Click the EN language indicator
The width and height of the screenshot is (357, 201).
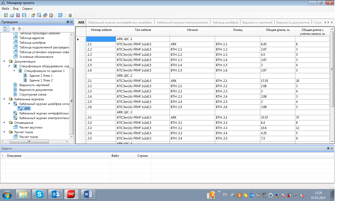pyautogui.click(x=225, y=194)
